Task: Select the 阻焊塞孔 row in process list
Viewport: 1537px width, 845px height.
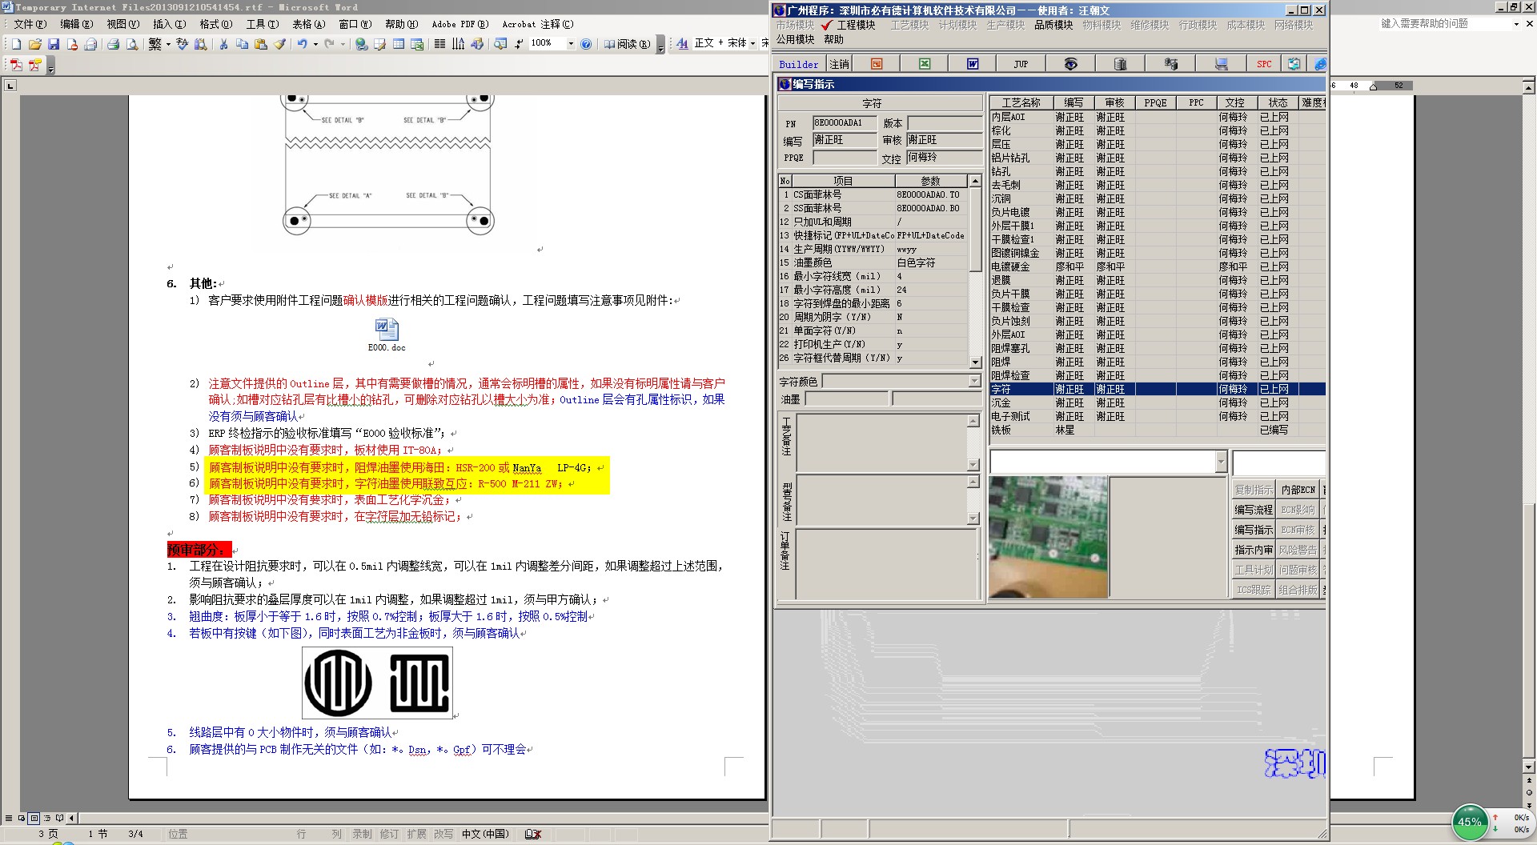Action: (x=1158, y=348)
